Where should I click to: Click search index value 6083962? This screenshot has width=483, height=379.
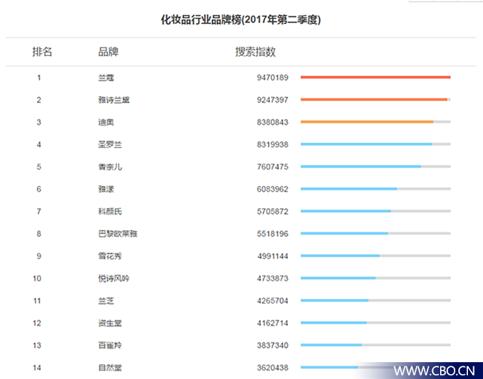[273, 189]
